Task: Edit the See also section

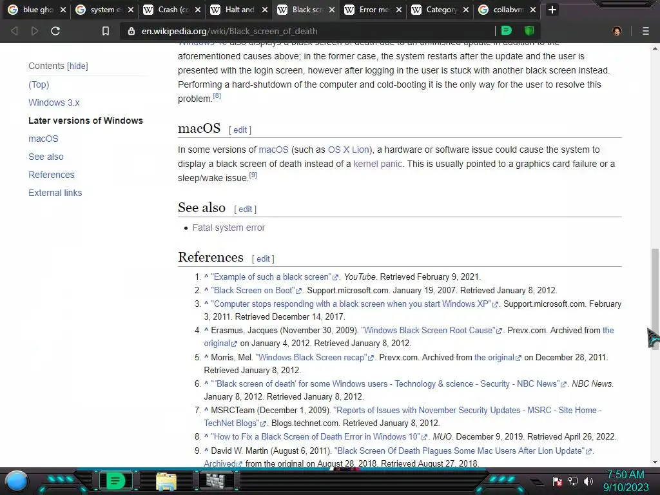Action: (245, 209)
